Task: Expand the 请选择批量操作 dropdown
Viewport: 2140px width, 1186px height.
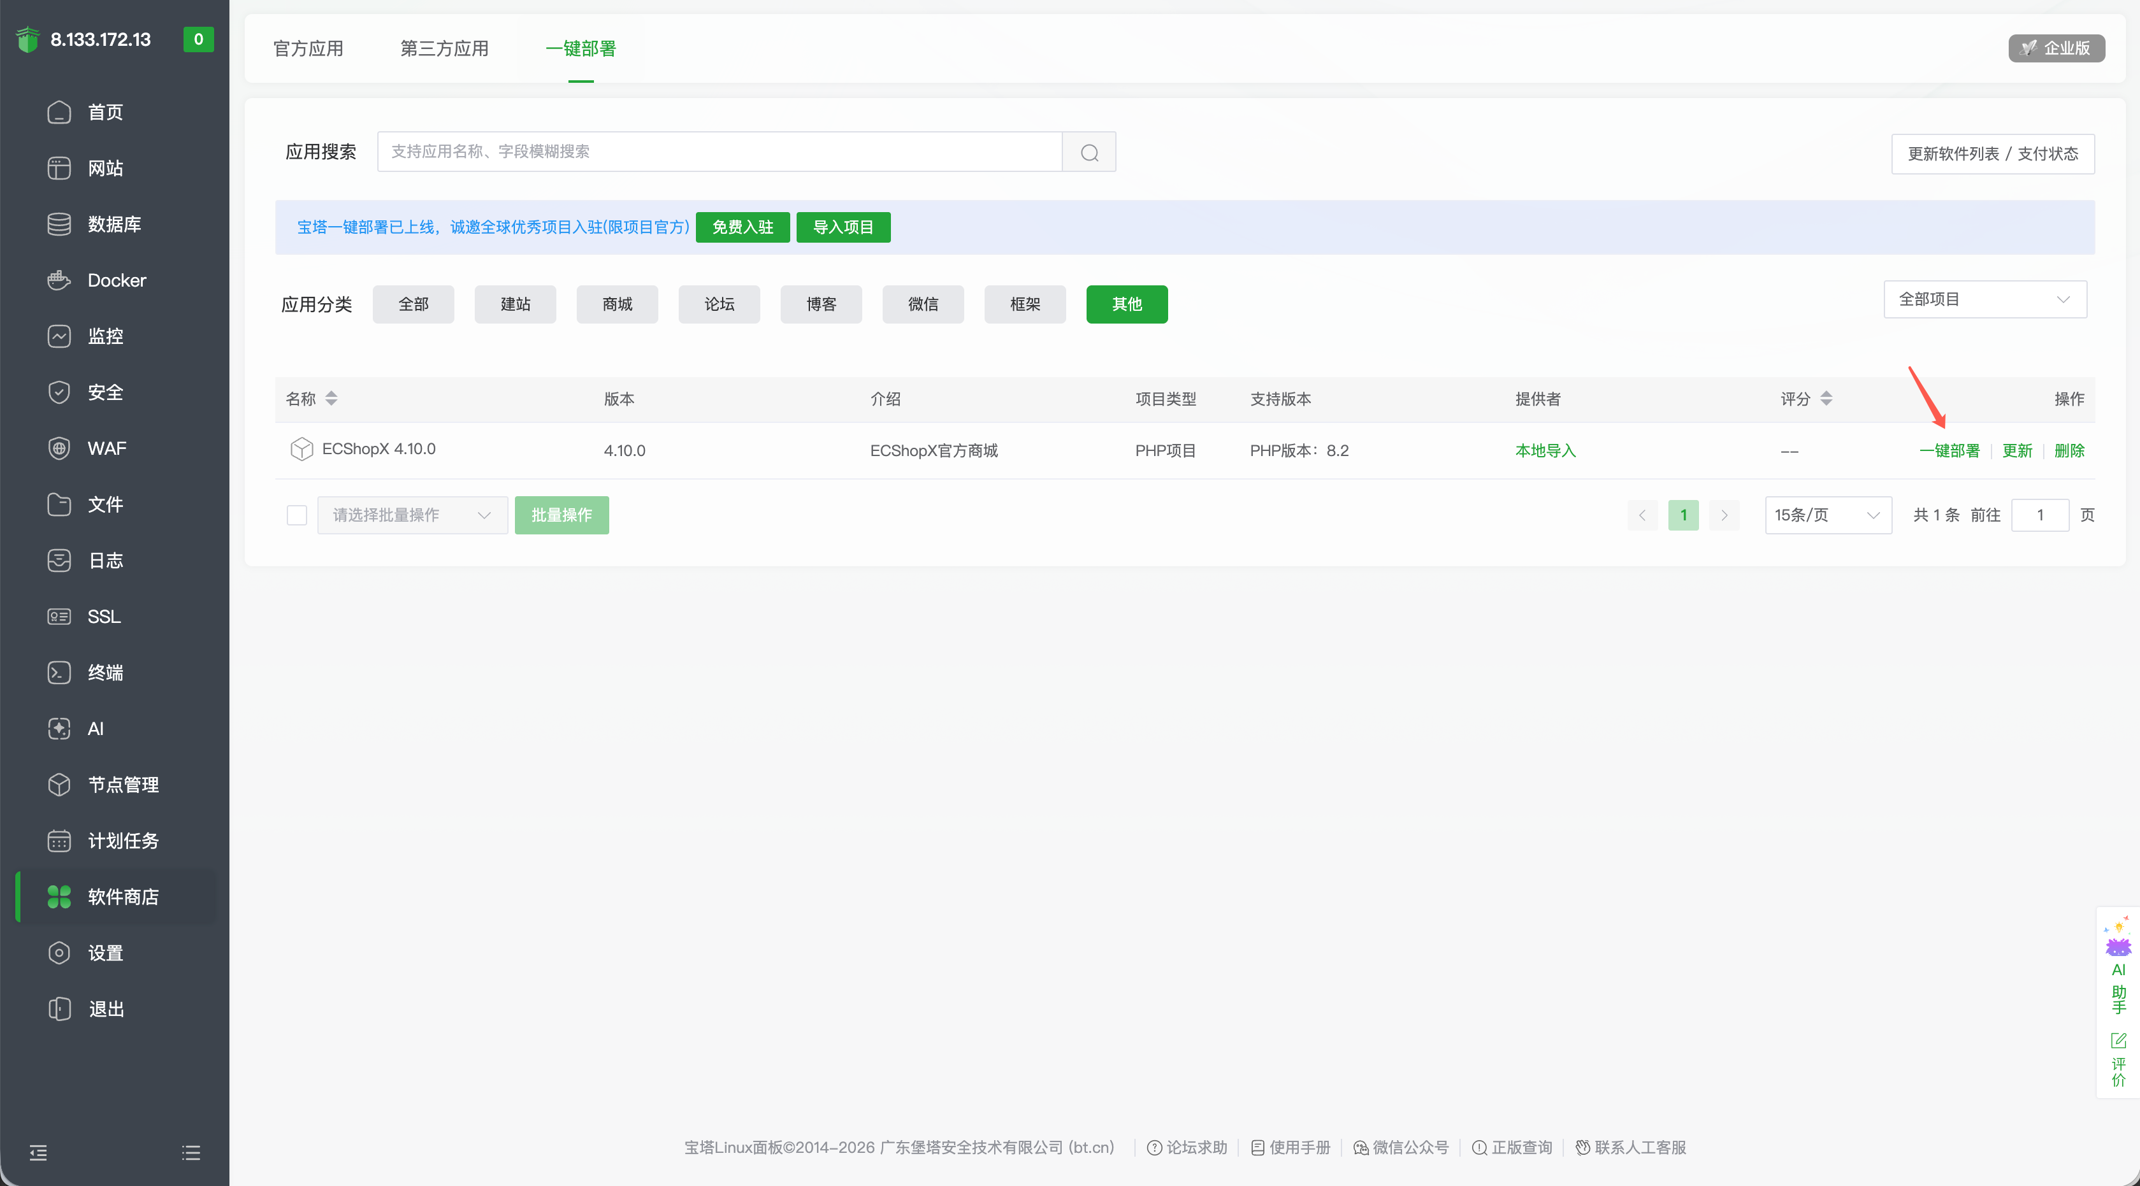Action: pos(412,515)
